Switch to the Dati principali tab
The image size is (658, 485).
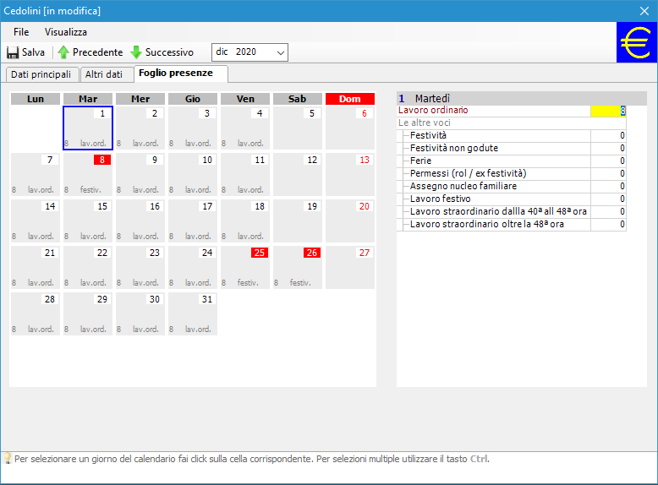[x=41, y=74]
